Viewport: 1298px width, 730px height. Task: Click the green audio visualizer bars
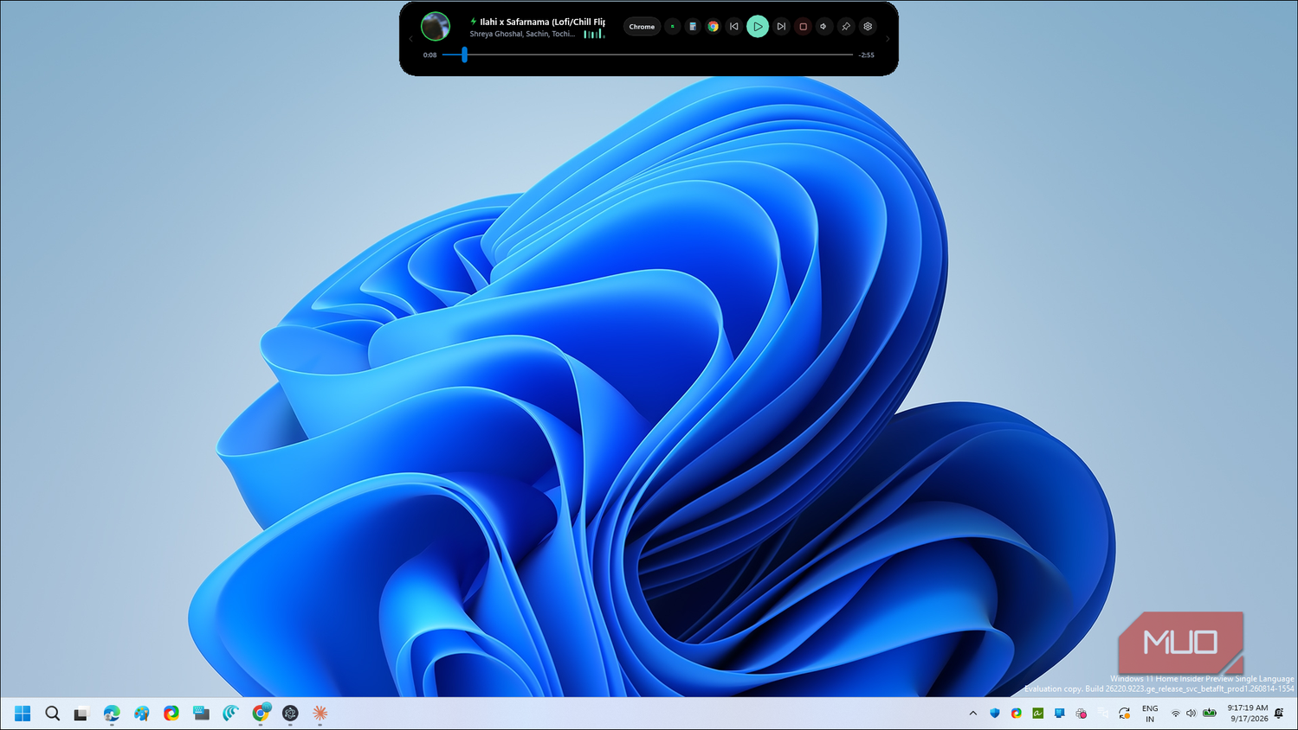(x=594, y=34)
